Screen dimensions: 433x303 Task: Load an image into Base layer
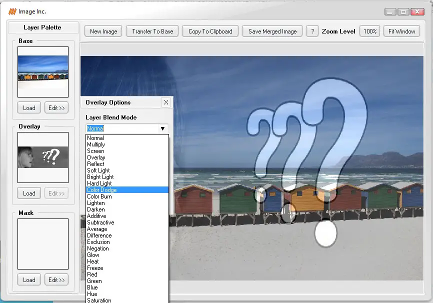pos(29,107)
